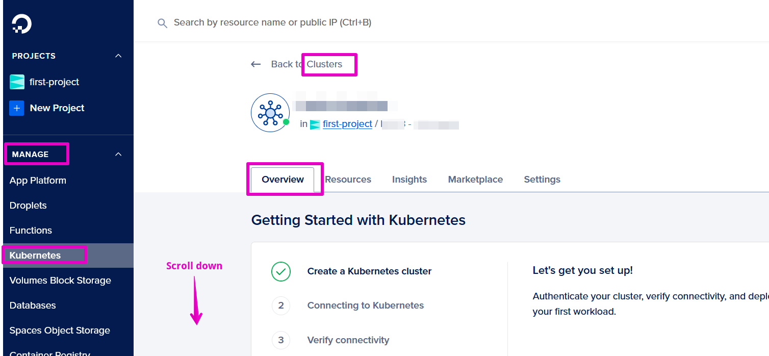Open Functions in sidebar

coord(31,231)
